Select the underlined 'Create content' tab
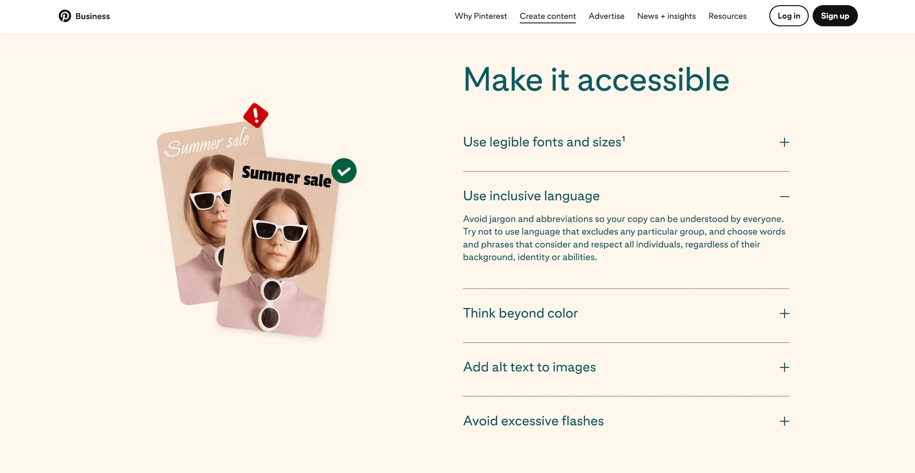The height and width of the screenshot is (473, 915). (548, 16)
